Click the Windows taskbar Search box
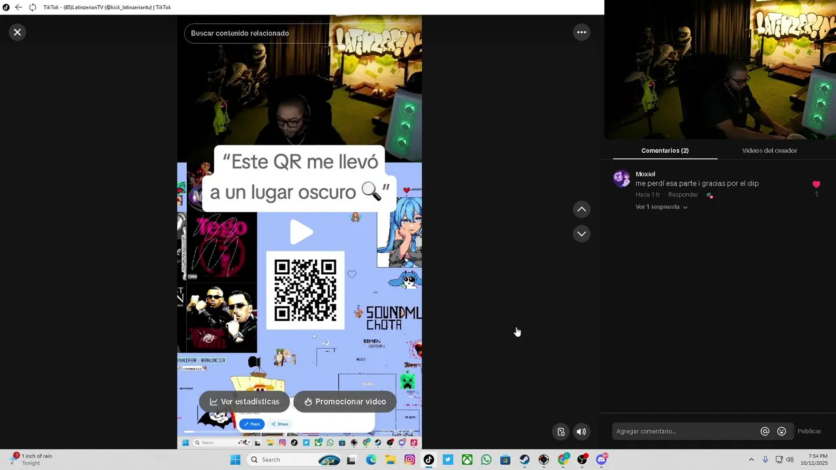836x470 pixels. pos(294,460)
